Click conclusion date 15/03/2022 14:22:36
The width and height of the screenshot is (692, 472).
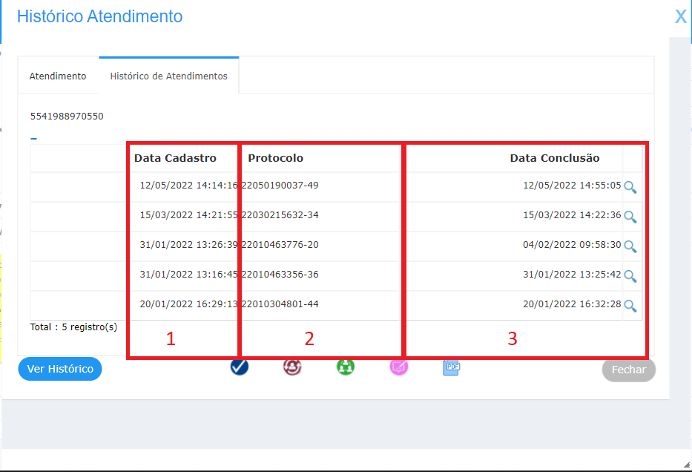pos(572,215)
